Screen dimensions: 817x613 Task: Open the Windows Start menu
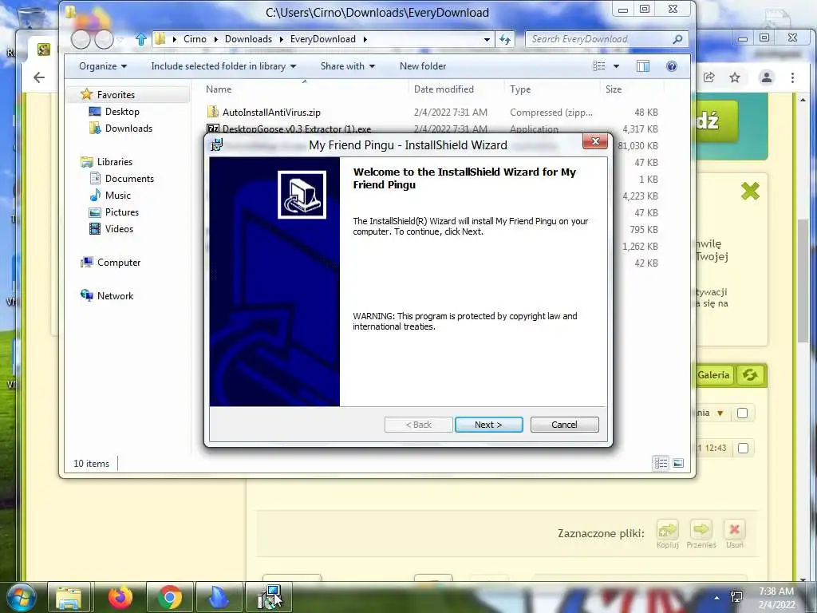pos(21,597)
